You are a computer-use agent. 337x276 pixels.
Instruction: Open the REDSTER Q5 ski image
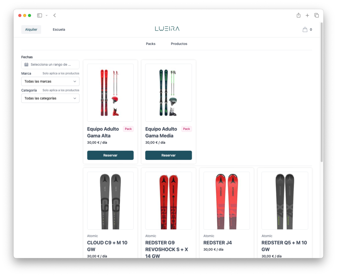click(285, 201)
